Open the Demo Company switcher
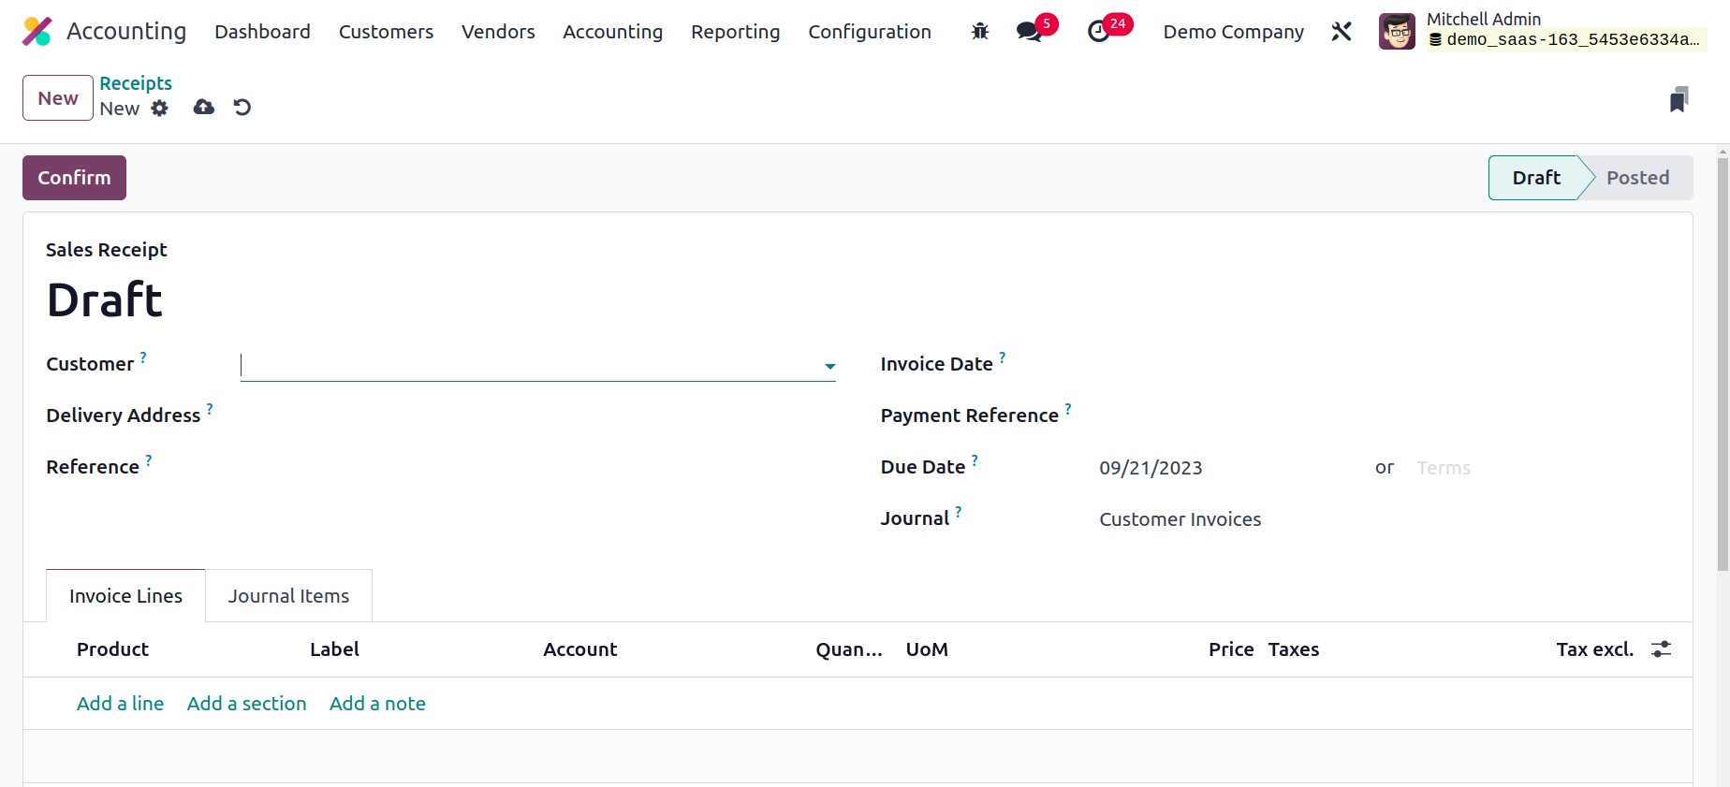This screenshot has height=787, width=1730. pyautogui.click(x=1233, y=32)
